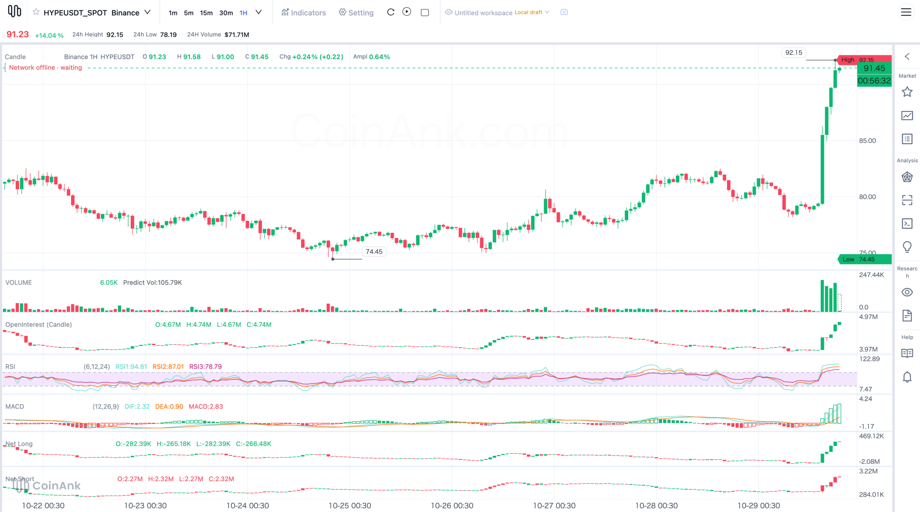This screenshot has height=512, width=920.
Task: Click the Market star icon in sidebar
Action: (x=907, y=92)
